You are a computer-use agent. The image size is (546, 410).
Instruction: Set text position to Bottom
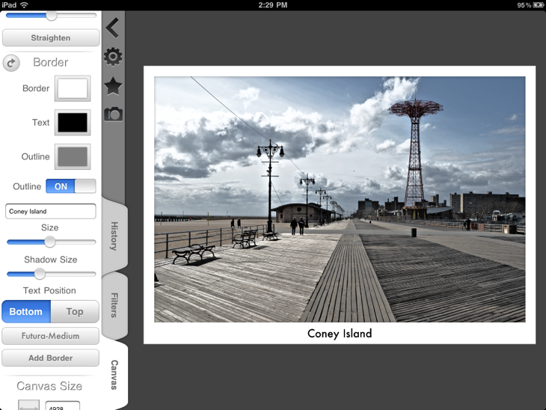coord(26,312)
